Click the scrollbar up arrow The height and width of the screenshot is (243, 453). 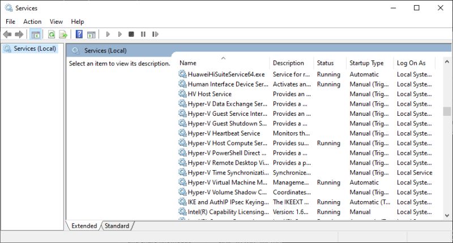coord(447,62)
